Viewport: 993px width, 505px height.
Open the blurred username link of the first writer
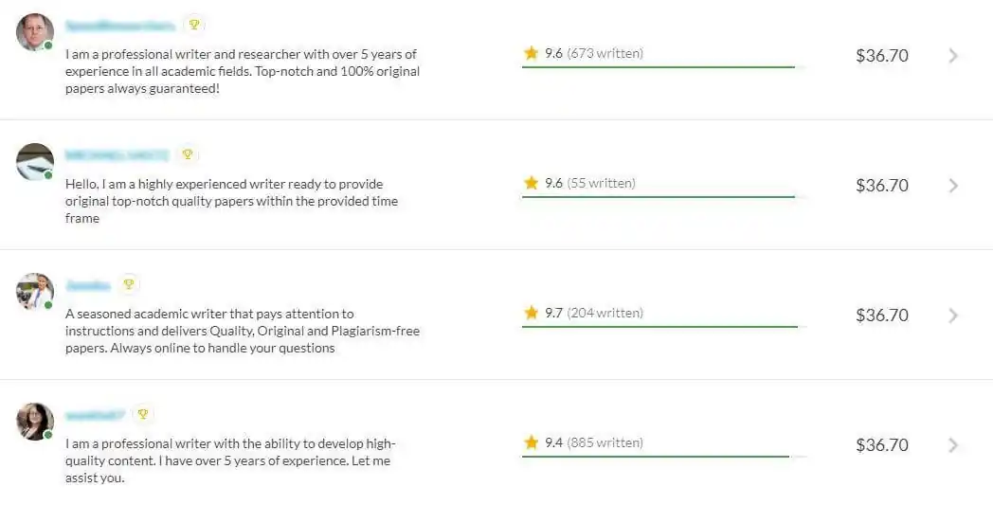coord(119,26)
